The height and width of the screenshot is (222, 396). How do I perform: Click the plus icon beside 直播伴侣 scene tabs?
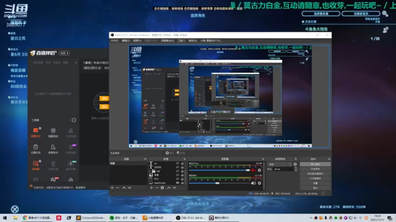pyautogui.click(x=76, y=63)
